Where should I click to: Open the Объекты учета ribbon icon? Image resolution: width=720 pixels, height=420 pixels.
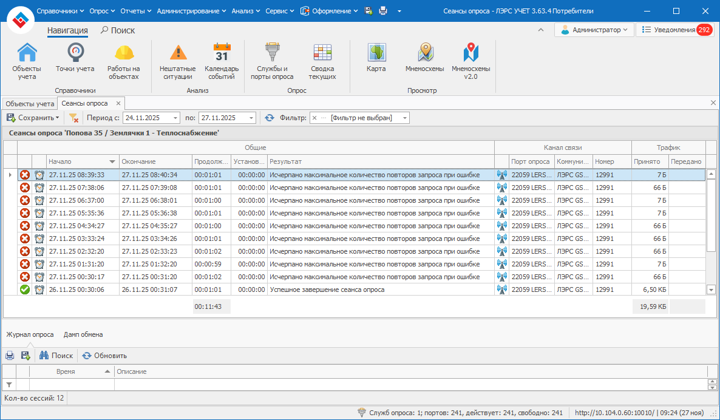click(x=27, y=61)
